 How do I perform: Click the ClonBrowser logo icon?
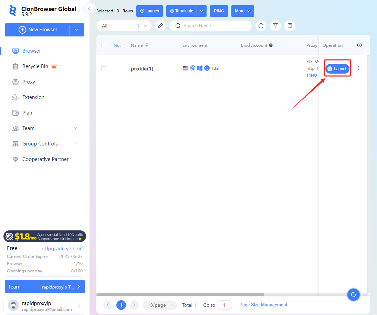(x=12, y=11)
